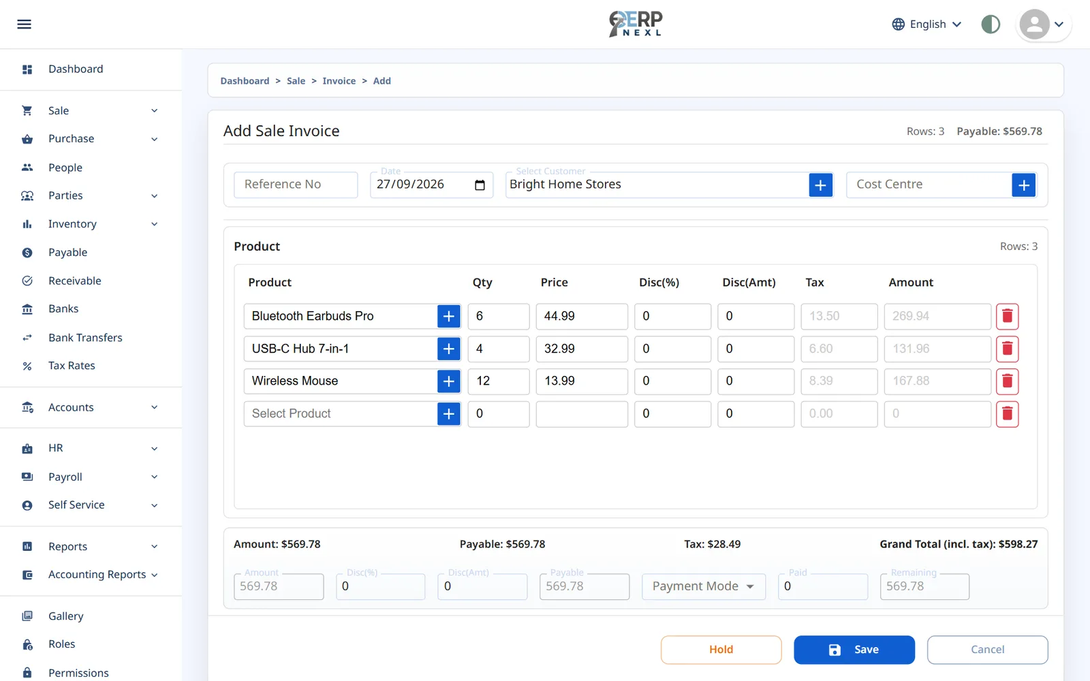The height and width of the screenshot is (681, 1090).
Task: Click the Cancel button
Action: (x=987, y=650)
